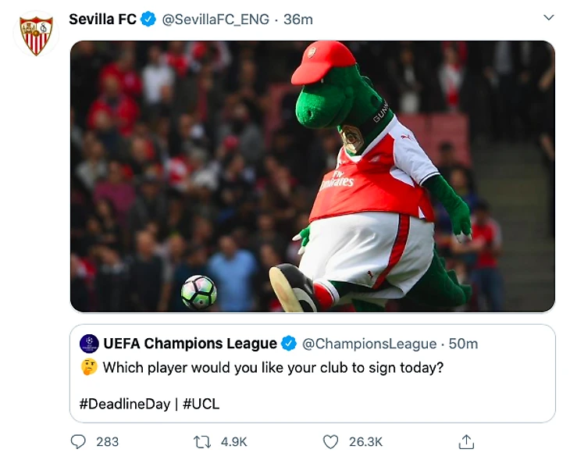Click the Sevilla FC crest avatar

click(x=36, y=34)
